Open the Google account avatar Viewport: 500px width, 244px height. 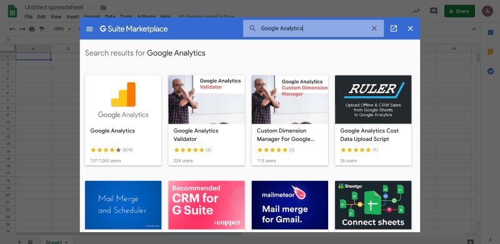(487, 11)
